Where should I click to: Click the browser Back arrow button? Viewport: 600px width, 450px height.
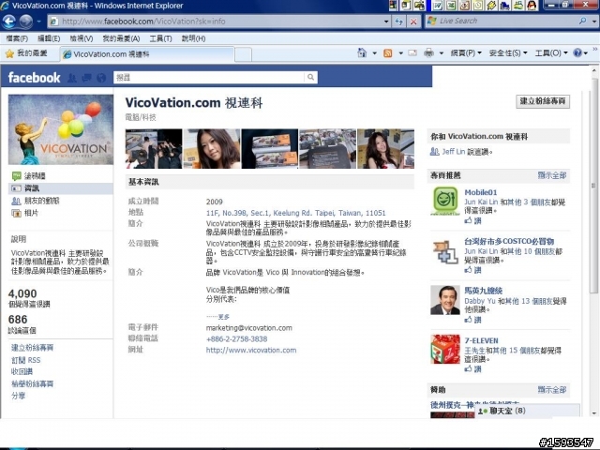point(8,21)
